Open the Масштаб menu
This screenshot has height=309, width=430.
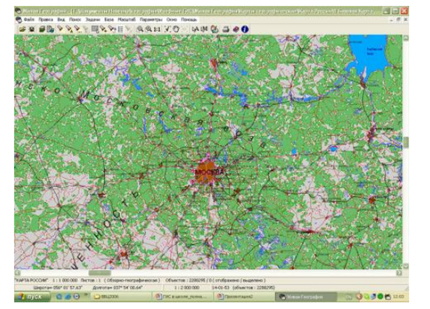[x=127, y=20]
